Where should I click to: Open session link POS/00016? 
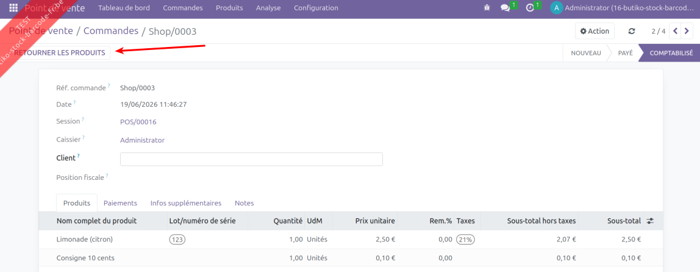tap(138, 122)
